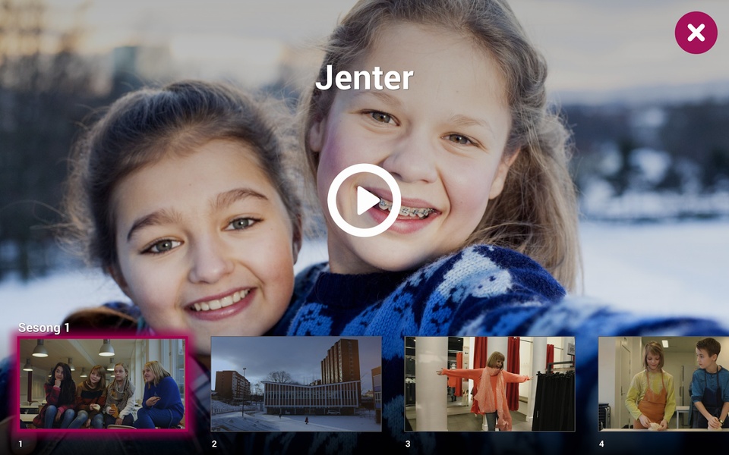Screen dimensions: 729x455
Task: Close the Jenter overlay with the X button
Action: click(696, 33)
